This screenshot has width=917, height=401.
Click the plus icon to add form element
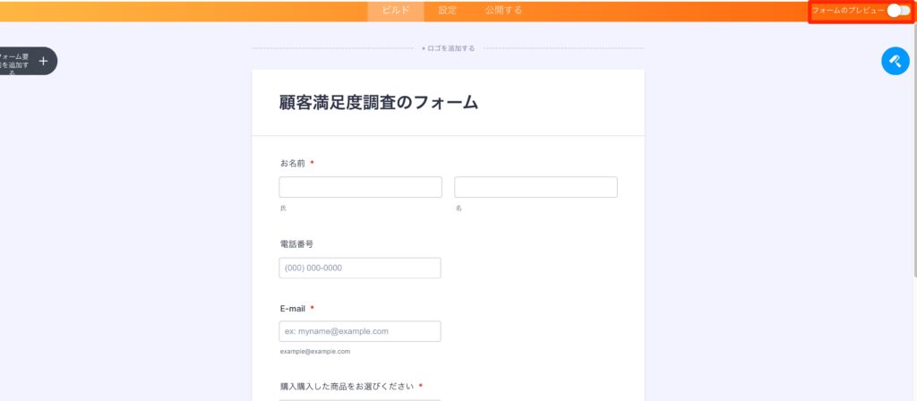(x=43, y=61)
